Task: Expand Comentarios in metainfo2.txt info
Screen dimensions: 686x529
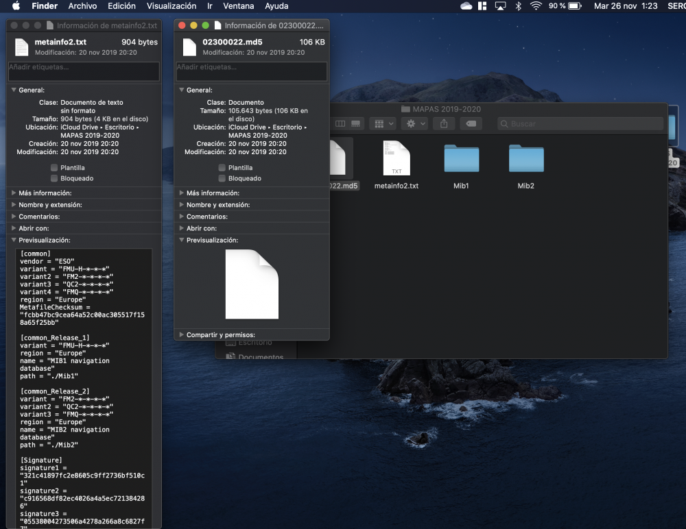Action: point(14,217)
